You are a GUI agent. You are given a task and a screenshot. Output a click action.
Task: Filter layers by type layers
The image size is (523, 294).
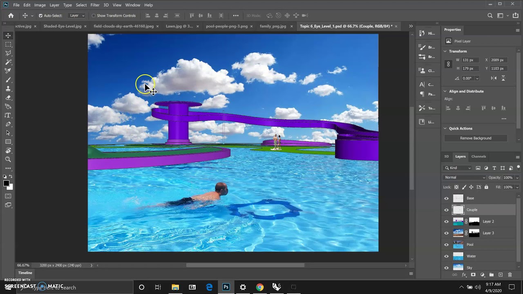pos(494,168)
